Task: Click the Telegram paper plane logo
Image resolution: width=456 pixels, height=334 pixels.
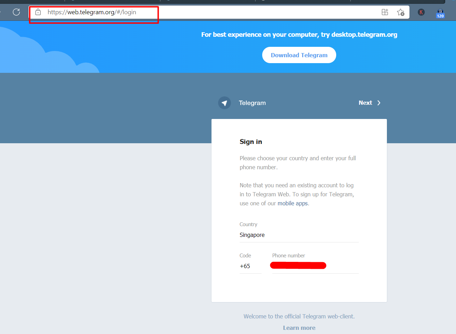Action: tap(224, 103)
